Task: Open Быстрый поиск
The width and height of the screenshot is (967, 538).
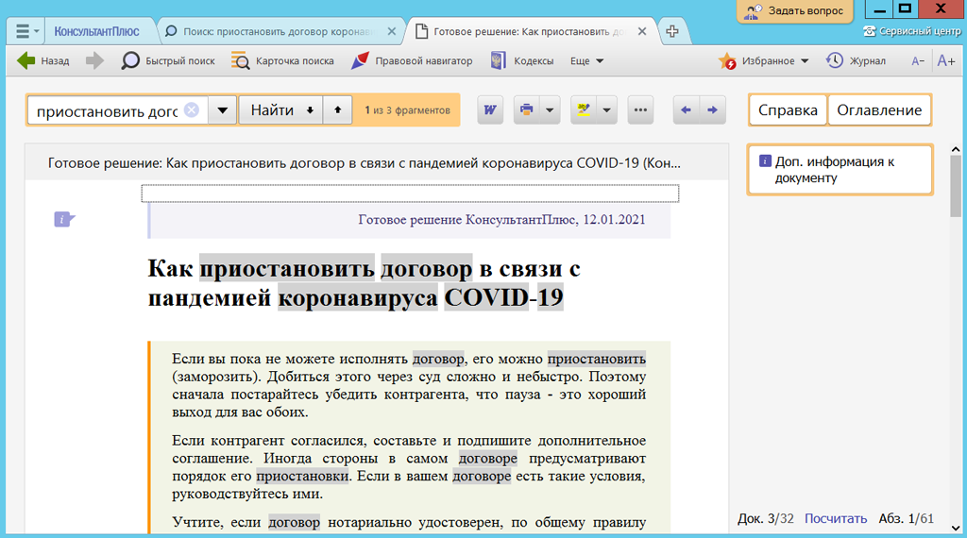Action: [x=168, y=61]
